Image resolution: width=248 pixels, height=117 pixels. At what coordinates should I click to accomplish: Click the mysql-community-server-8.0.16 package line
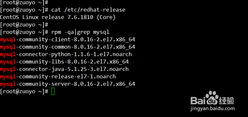67,84
